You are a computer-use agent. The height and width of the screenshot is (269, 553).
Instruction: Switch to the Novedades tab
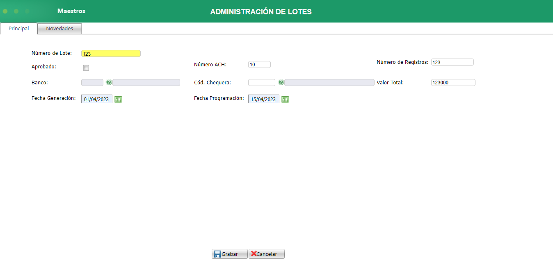59,28
